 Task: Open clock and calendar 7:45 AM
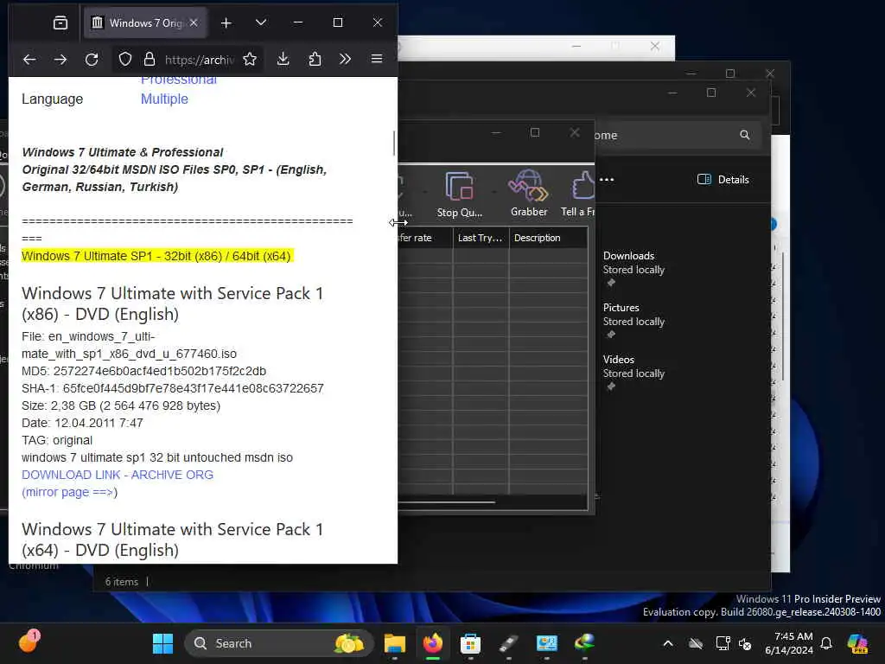pyautogui.click(x=789, y=643)
